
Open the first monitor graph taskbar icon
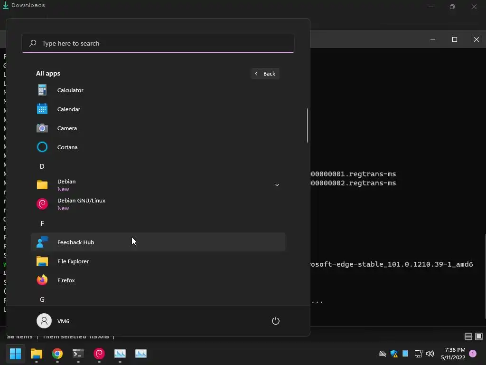click(x=120, y=353)
